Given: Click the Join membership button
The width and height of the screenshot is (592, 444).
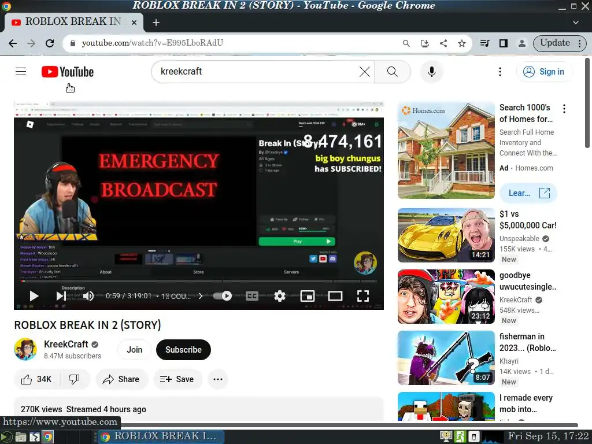Looking at the screenshot, I should click(134, 350).
